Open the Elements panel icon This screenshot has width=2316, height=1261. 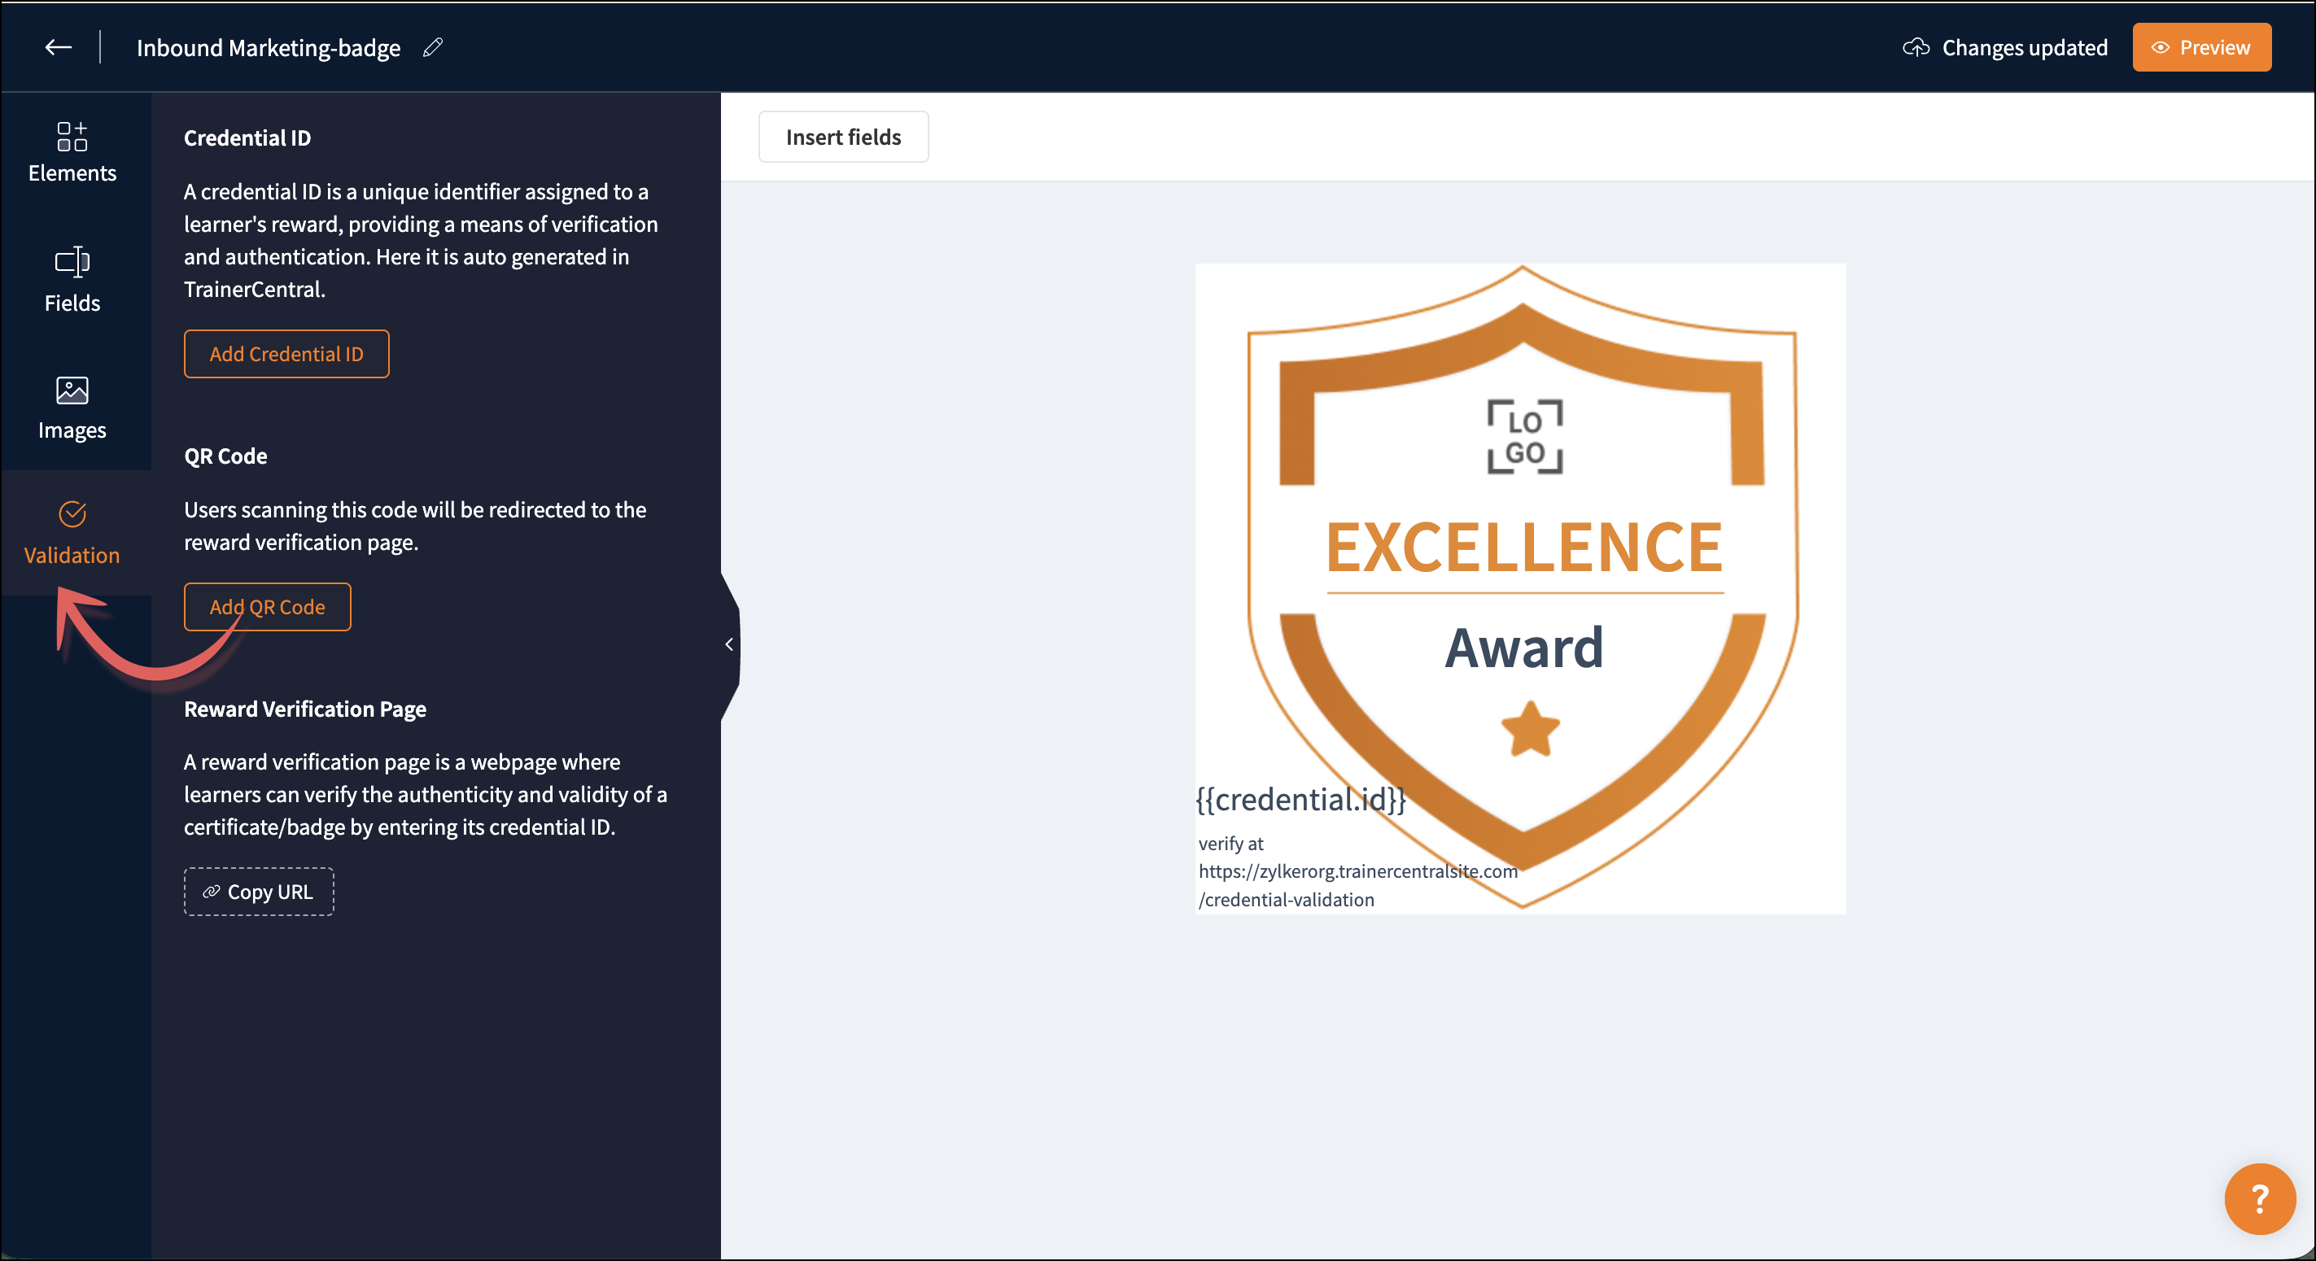tap(72, 137)
